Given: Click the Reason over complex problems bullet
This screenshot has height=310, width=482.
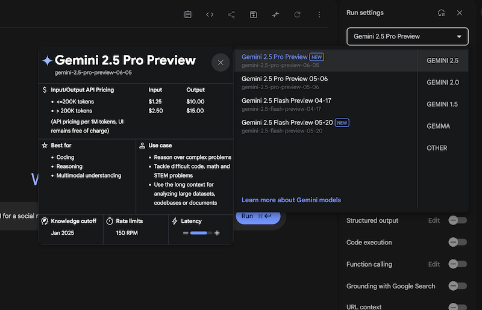Looking at the screenshot, I should pos(192,157).
